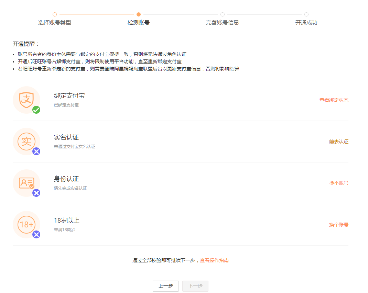Click the 18+ age verification icon
Screen dimensions: 368x293
coord(26,225)
